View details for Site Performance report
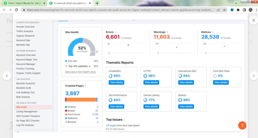 tap(116, 107)
